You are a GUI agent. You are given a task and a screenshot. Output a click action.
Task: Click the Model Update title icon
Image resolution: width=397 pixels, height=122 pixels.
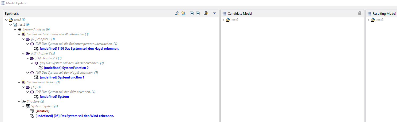(3, 3)
